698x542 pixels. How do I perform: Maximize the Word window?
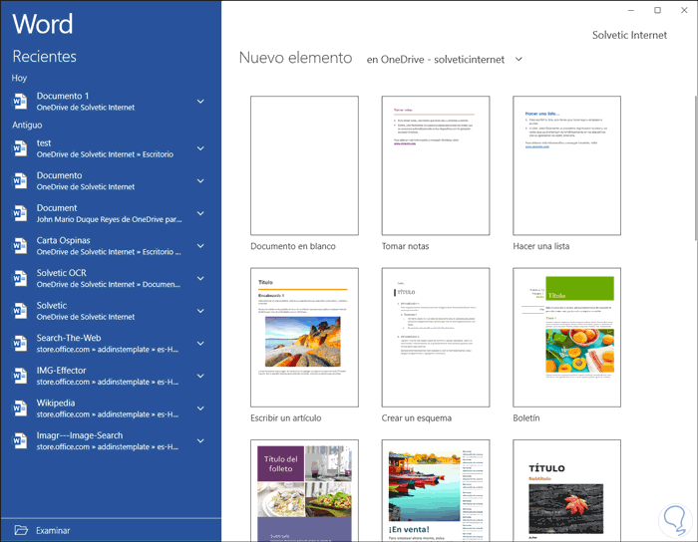pyautogui.click(x=657, y=10)
